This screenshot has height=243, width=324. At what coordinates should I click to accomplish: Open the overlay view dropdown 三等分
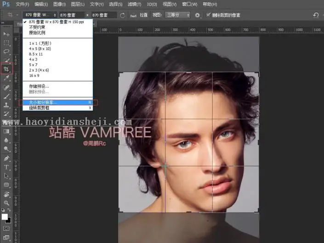(178, 15)
